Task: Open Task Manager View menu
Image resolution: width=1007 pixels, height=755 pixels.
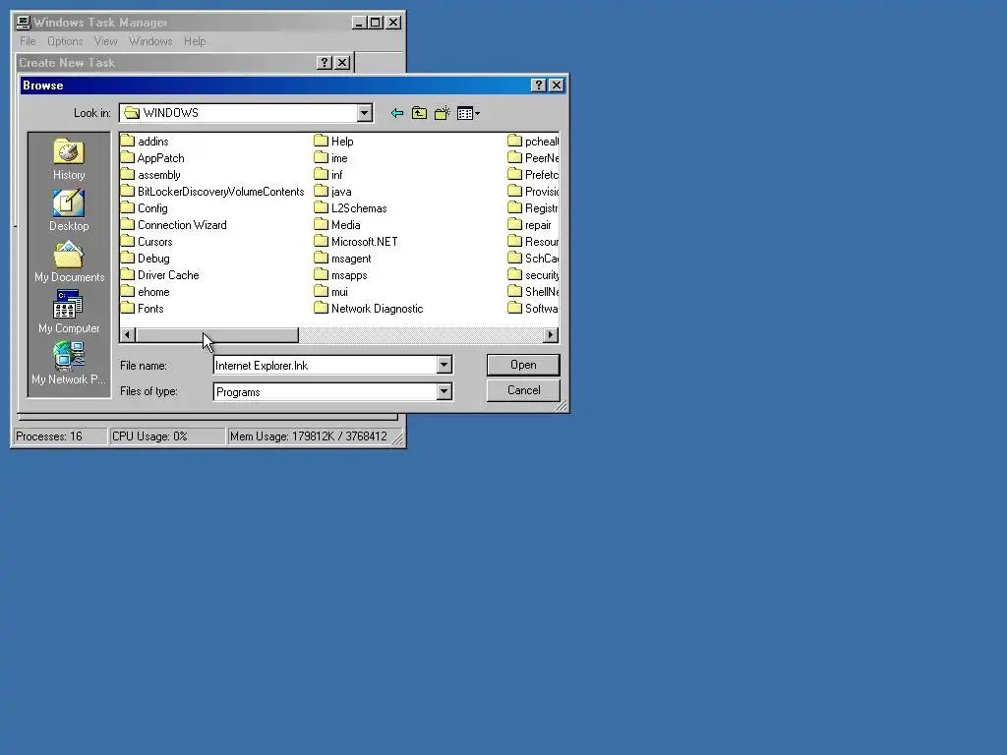Action: pyautogui.click(x=106, y=41)
